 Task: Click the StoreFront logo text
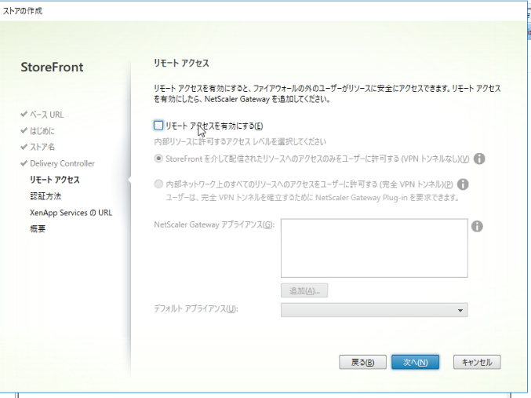point(52,67)
